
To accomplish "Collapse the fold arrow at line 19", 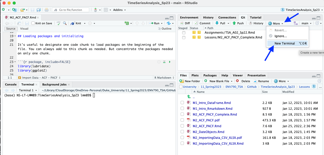I will point(15,36).
